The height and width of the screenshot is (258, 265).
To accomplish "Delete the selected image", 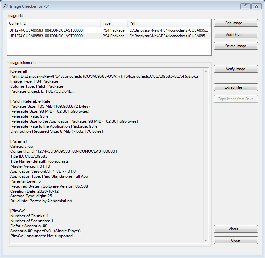I will (236, 46).
